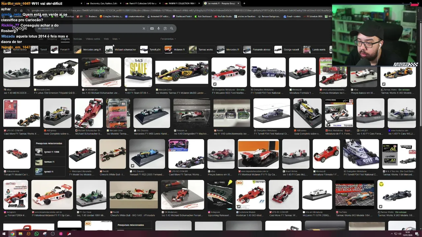Image resolution: width=422 pixels, height=237 pixels.
Task: Open the Bradesco bookmark
Action: point(91,16)
